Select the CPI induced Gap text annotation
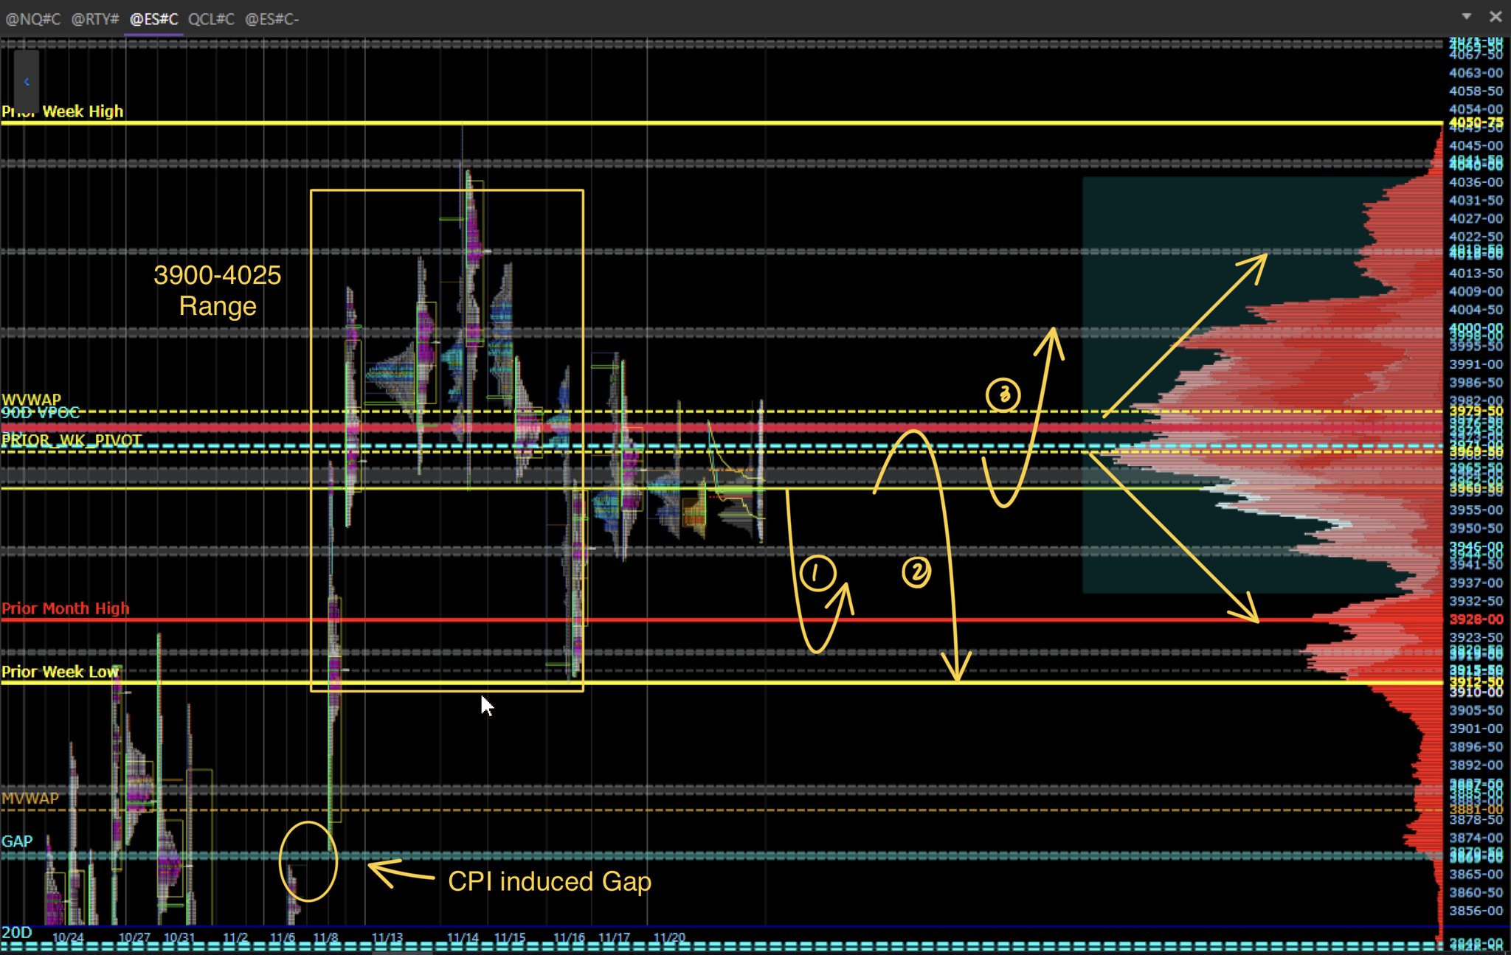1511x955 pixels. point(549,881)
